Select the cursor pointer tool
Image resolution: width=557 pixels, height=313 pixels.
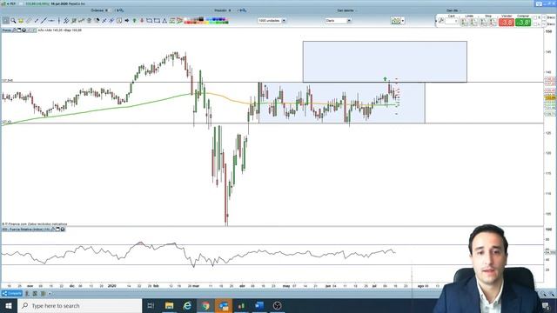6,21
